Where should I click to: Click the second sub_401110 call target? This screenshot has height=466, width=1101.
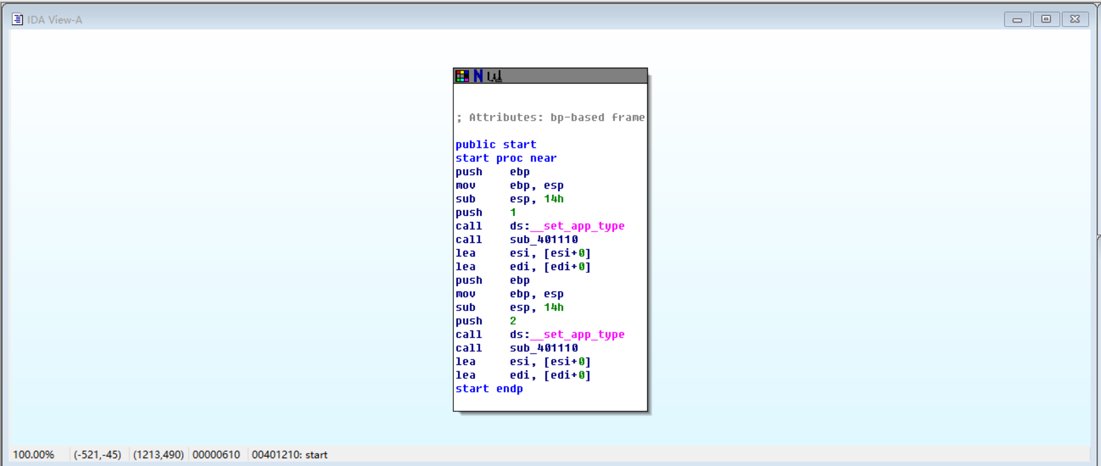coord(544,348)
